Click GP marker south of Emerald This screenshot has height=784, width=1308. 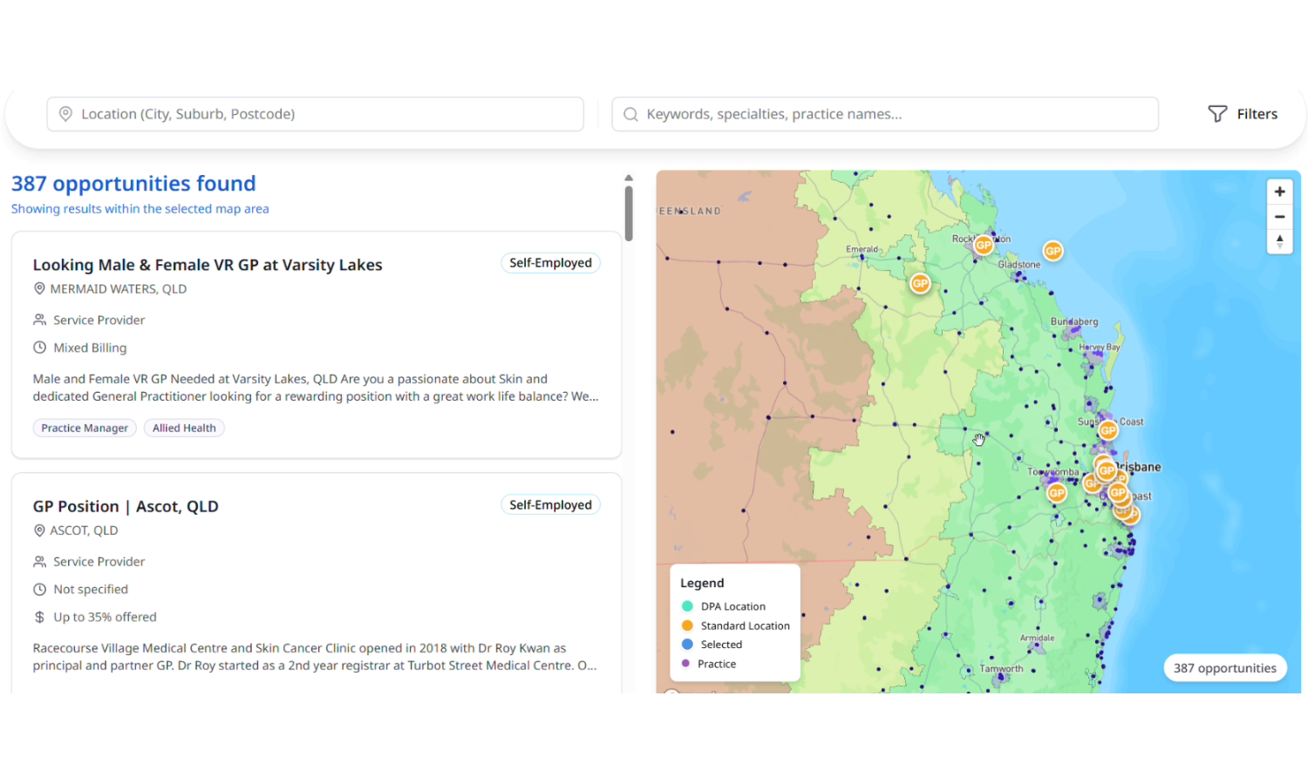[920, 283]
